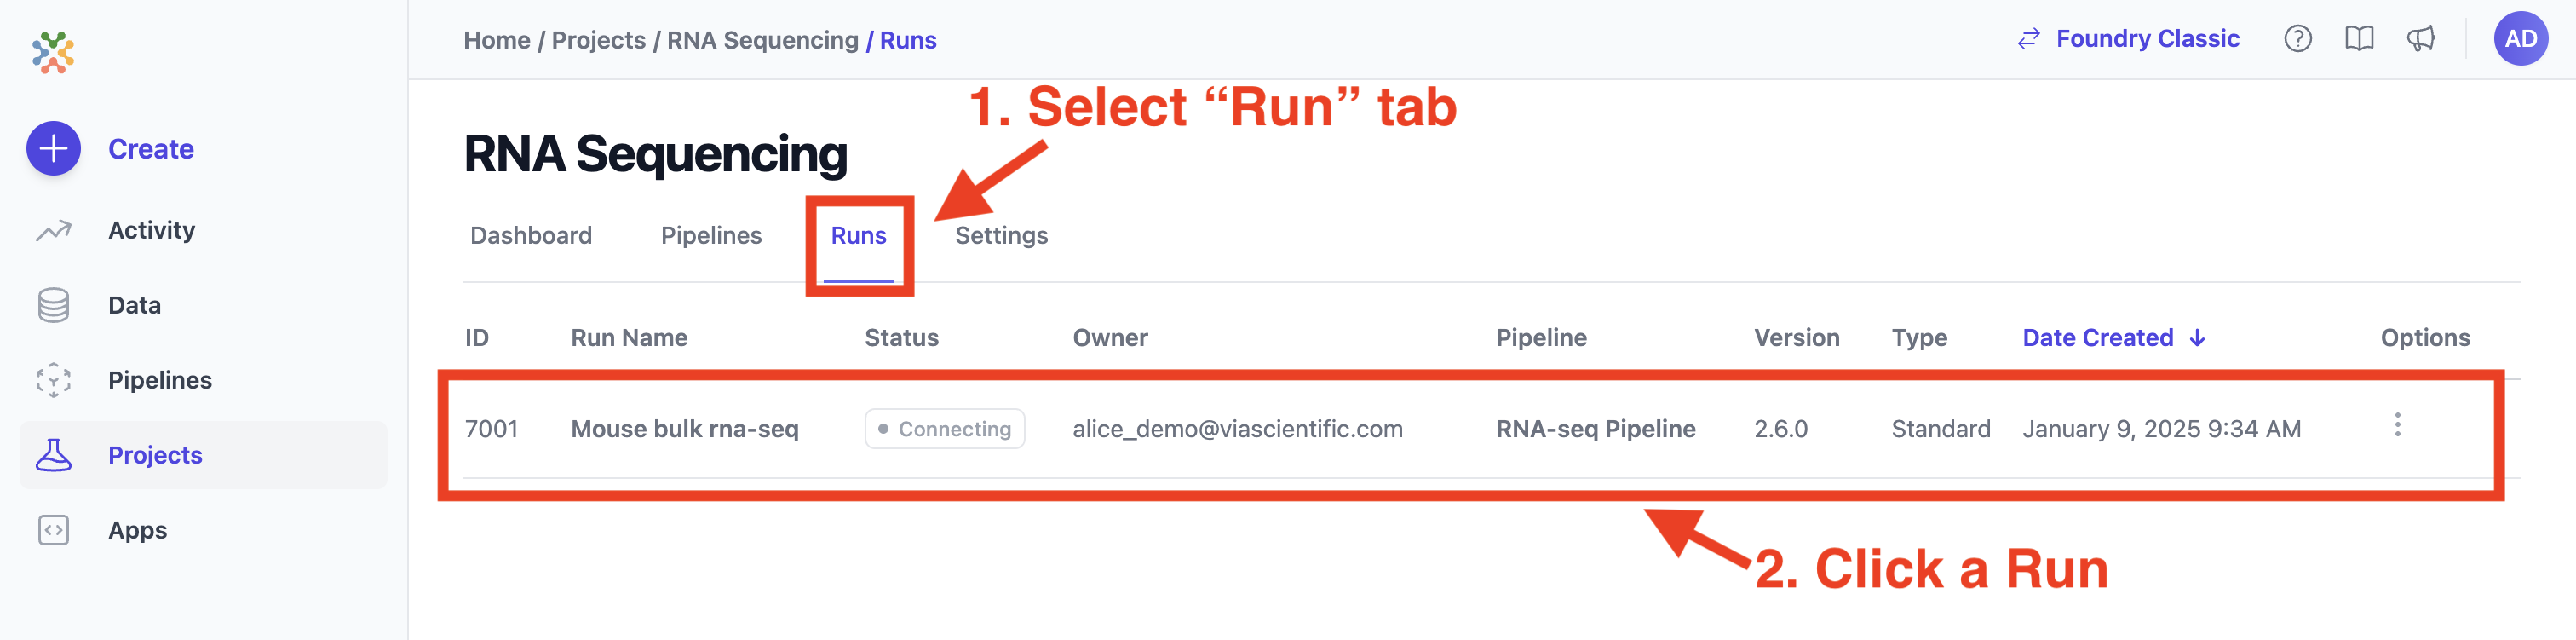Screen dimensions: 2576x640
Task: Click the announcements megaphone icon
Action: coord(2420,39)
